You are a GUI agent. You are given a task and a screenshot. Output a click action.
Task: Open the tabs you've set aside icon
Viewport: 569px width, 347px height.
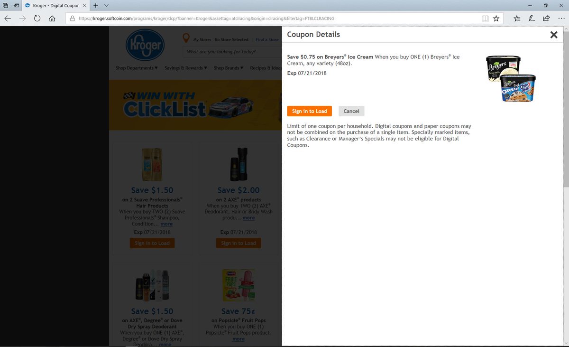pyautogui.click(x=6, y=5)
